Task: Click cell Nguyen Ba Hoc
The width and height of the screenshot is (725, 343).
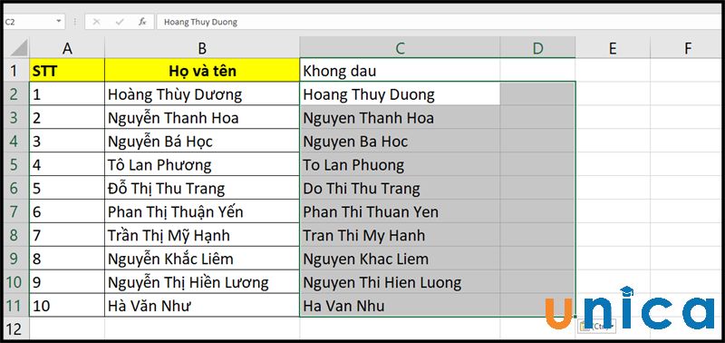Action: pyautogui.click(x=400, y=142)
